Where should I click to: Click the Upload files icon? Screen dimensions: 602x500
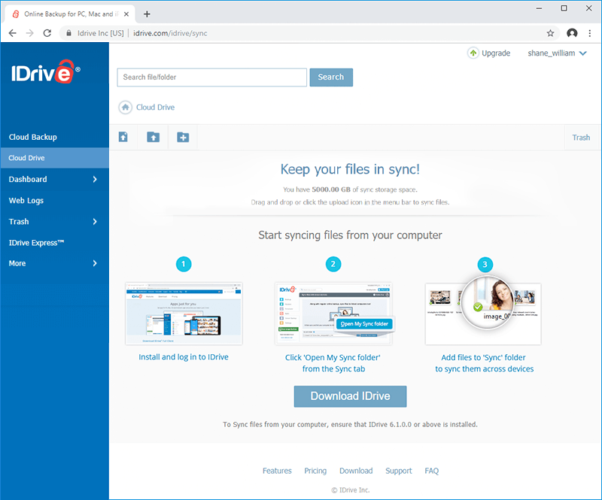click(123, 137)
